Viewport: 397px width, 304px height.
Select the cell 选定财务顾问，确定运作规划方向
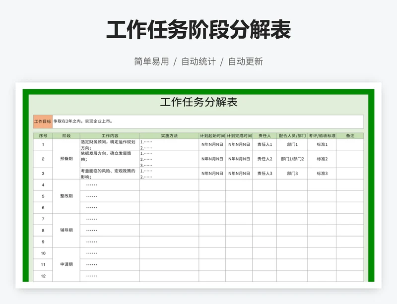[x=110, y=144]
